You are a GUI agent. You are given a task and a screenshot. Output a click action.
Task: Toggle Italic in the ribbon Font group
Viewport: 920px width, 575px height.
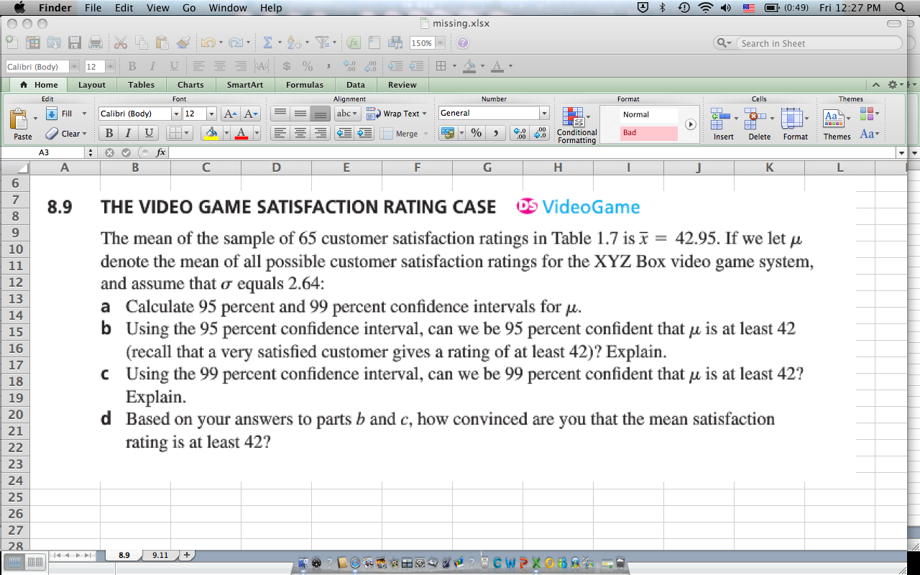coord(129,133)
